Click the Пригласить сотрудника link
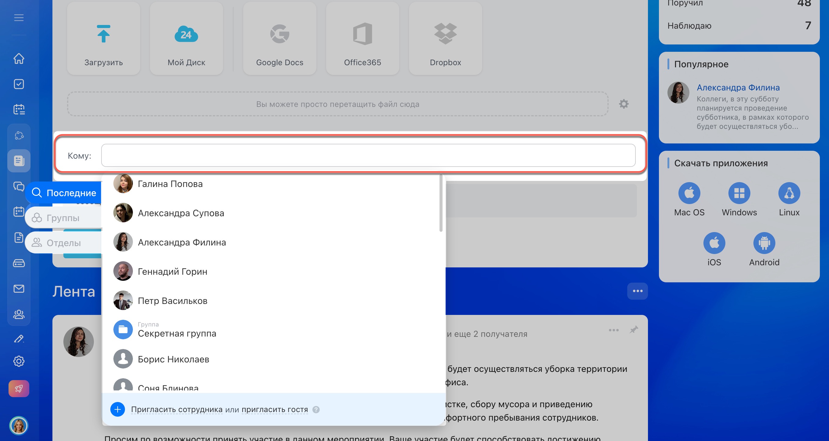This screenshot has height=441, width=829. click(x=176, y=409)
